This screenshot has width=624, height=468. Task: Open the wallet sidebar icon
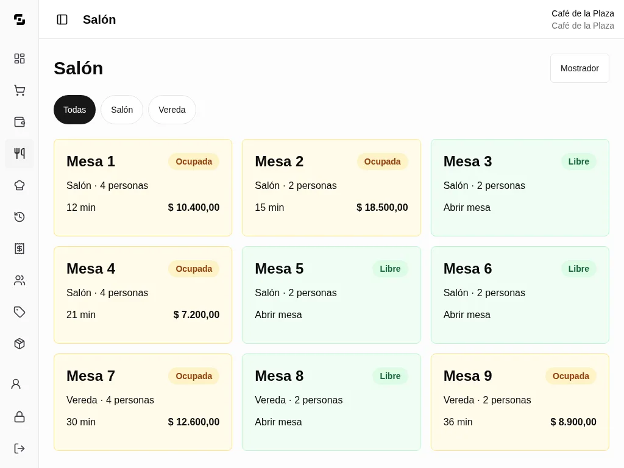coord(19,122)
